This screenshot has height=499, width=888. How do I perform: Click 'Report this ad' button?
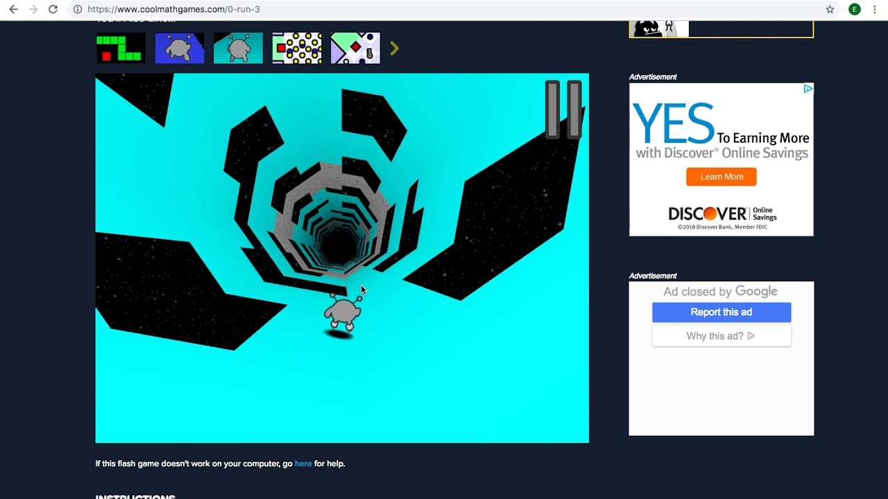click(x=721, y=312)
